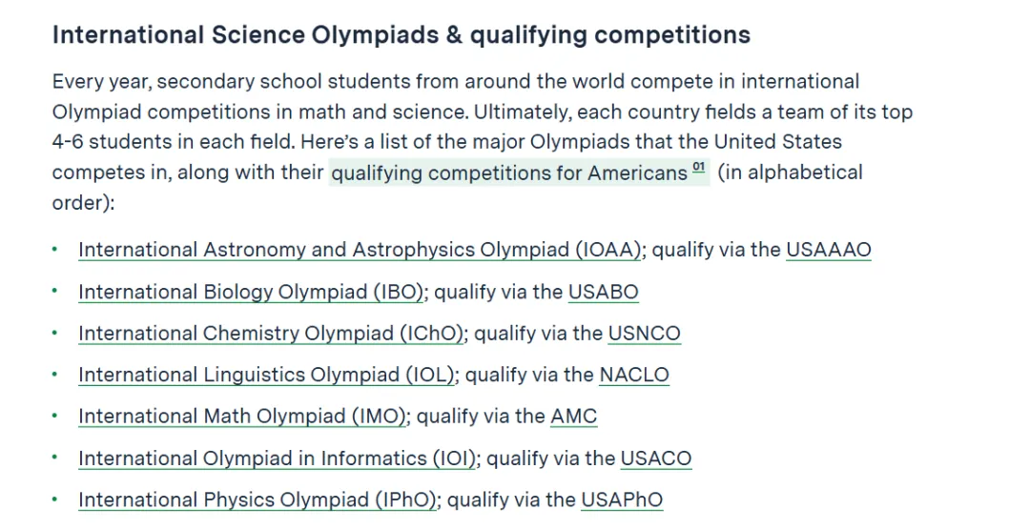Follow the USACO link

655,459
